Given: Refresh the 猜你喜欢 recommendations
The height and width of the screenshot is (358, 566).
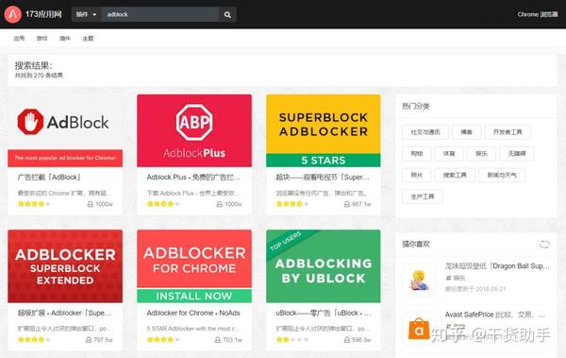Looking at the screenshot, I should [x=544, y=245].
